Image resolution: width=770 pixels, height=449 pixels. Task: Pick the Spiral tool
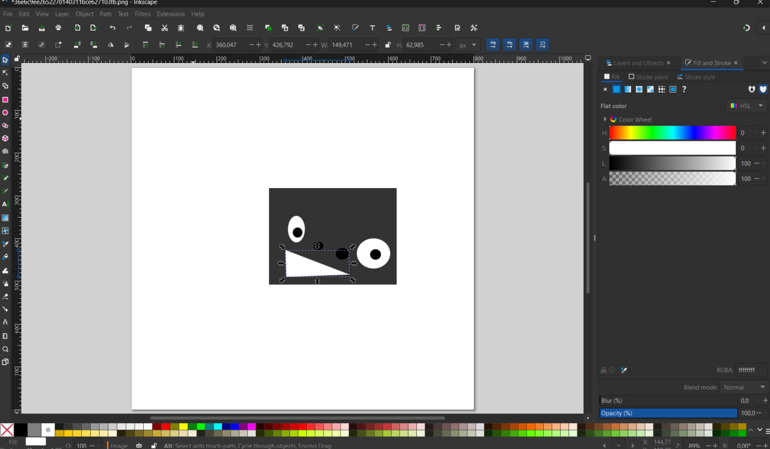(5, 152)
